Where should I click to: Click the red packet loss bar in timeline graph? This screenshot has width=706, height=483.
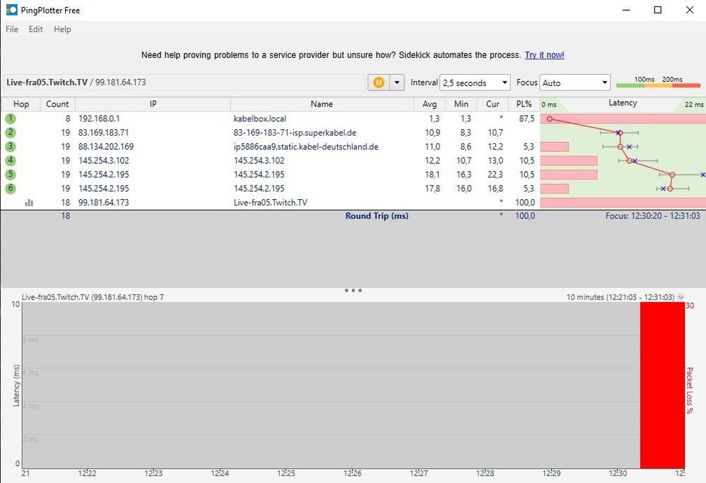pos(662,385)
